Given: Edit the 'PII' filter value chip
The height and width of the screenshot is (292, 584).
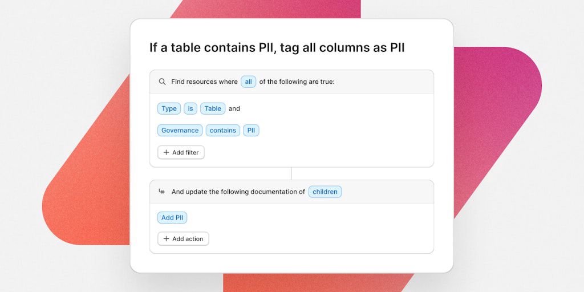Looking at the screenshot, I should 251,131.
